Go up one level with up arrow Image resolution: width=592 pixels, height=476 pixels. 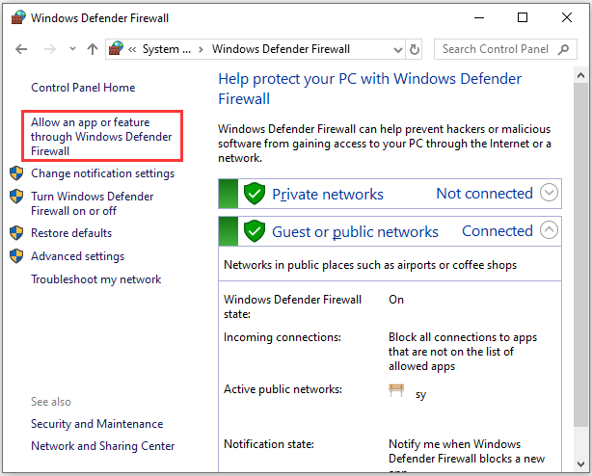93,49
